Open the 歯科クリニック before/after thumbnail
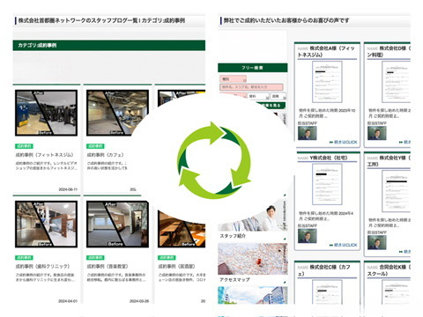This screenshot has height=317, width=423. 47,225
